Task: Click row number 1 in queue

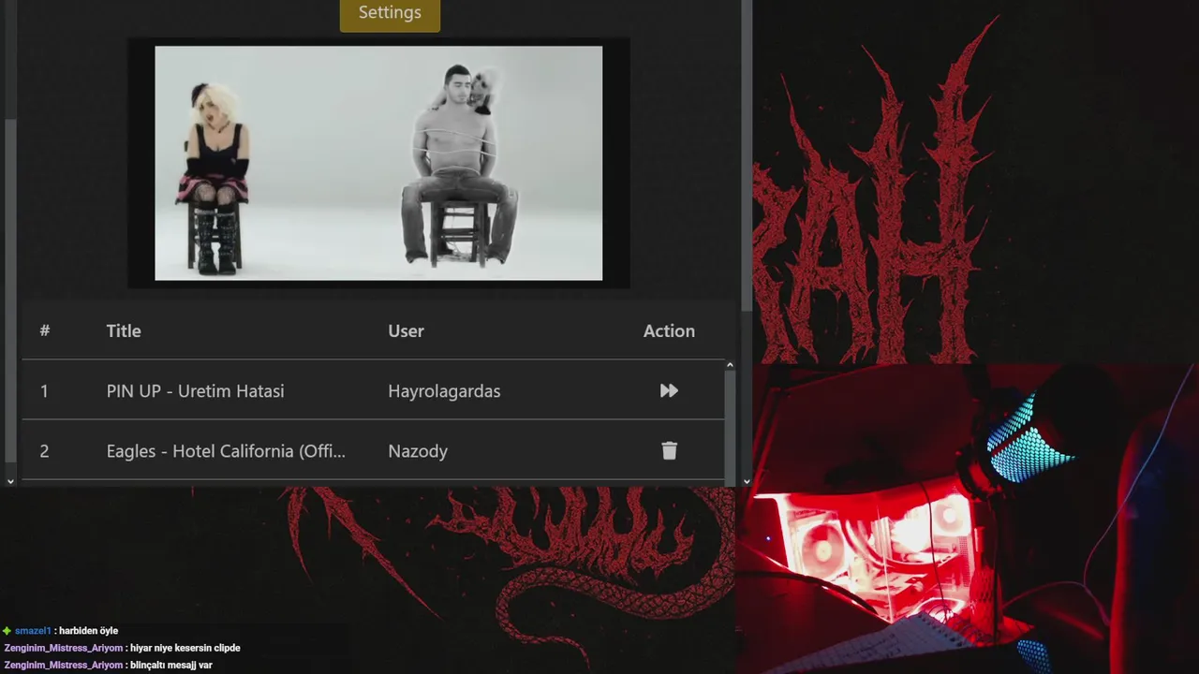Action: pos(44,390)
